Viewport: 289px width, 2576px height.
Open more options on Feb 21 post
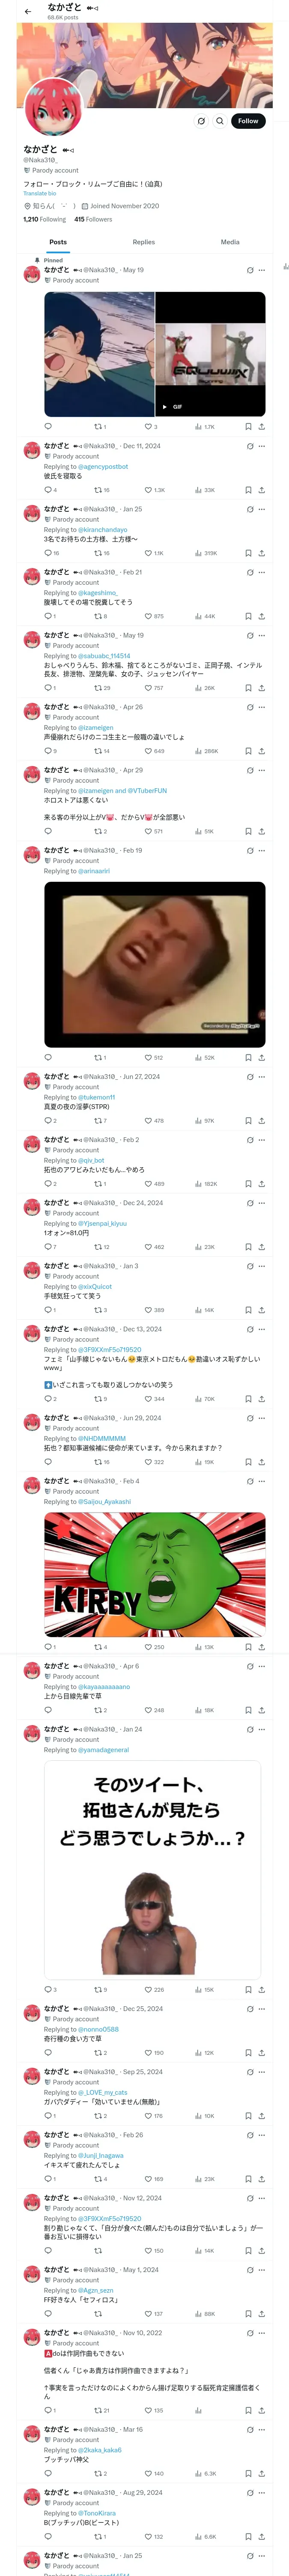(x=262, y=572)
